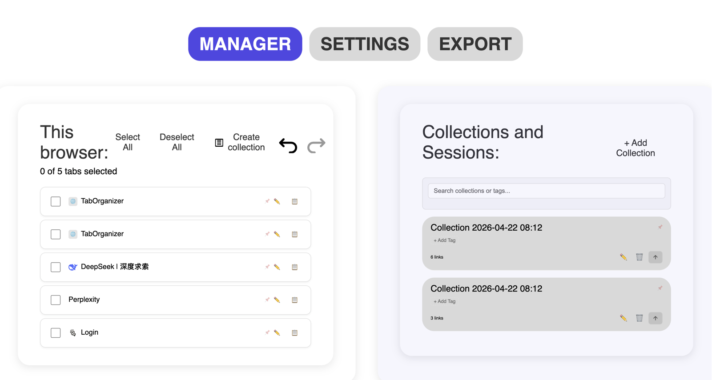Image resolution: width=712 pixels, height=380 pixels.
Task: Trash the 3 links collection
Action: (640, 318)
